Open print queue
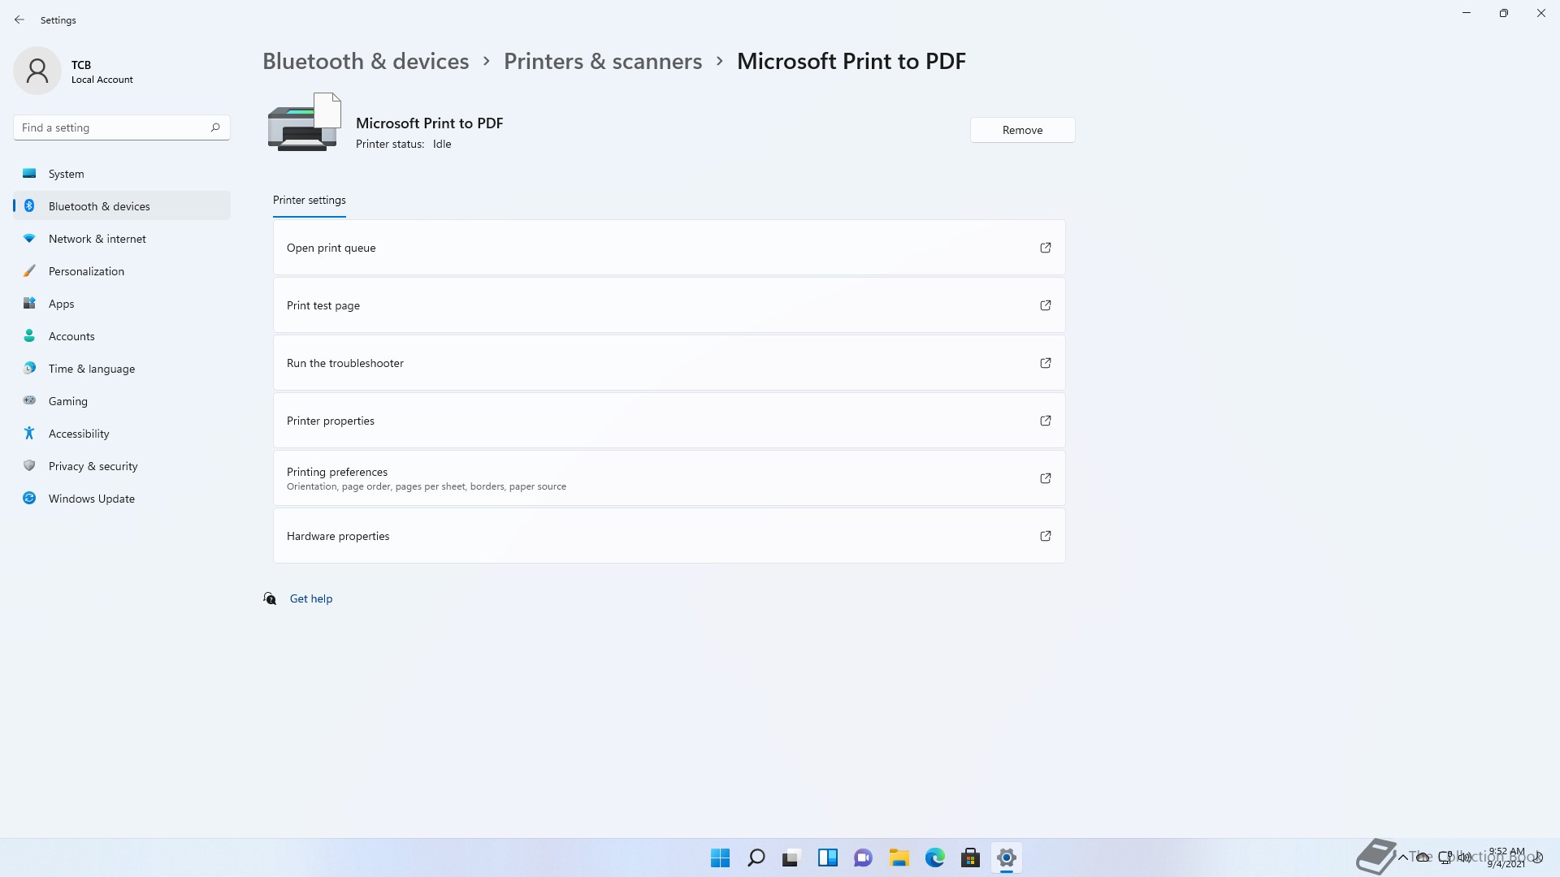Screen dimensions: 1560x877 (668, 248)
